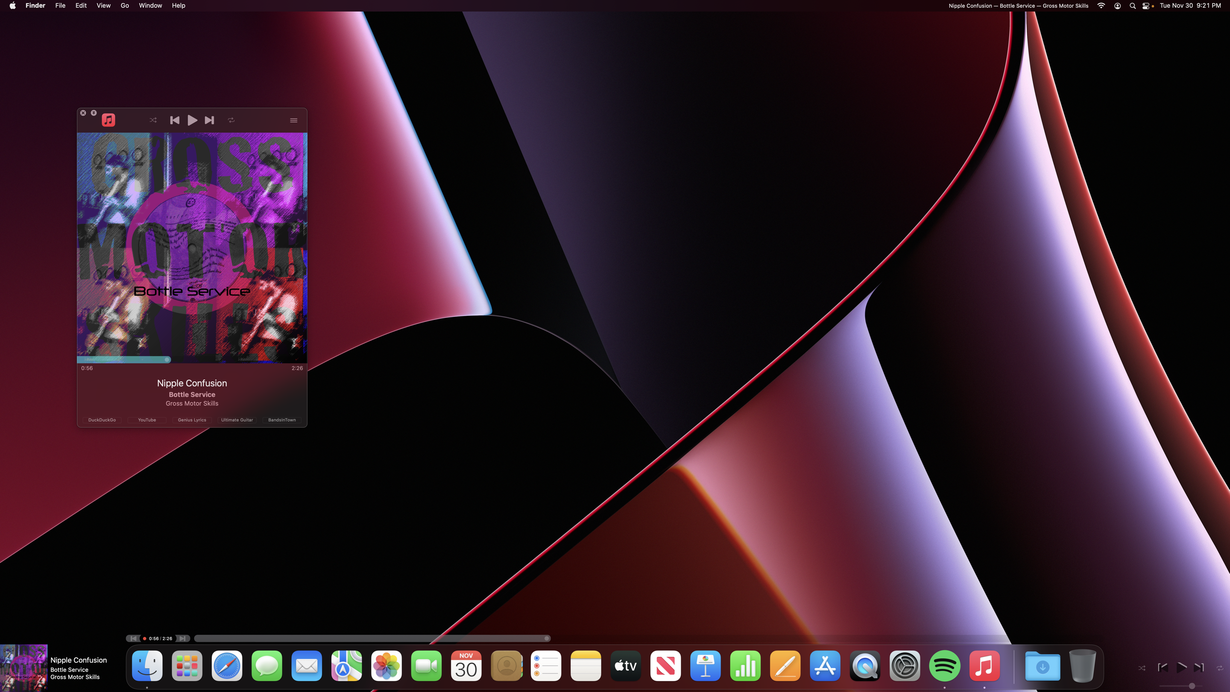Open the File menu

(60, 6)
